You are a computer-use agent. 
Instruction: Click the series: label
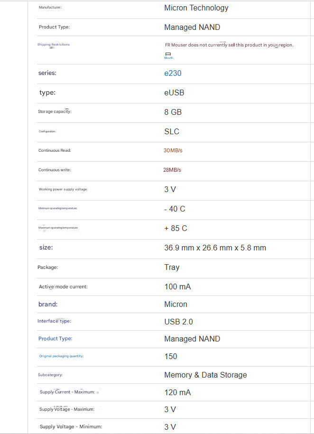click(x=47, y=73)
